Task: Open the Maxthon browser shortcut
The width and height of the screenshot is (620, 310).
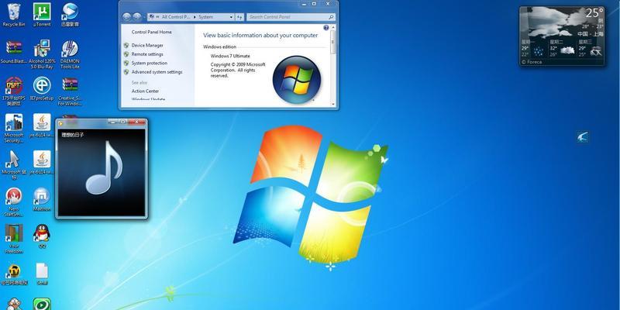Action: click(42, 199)
